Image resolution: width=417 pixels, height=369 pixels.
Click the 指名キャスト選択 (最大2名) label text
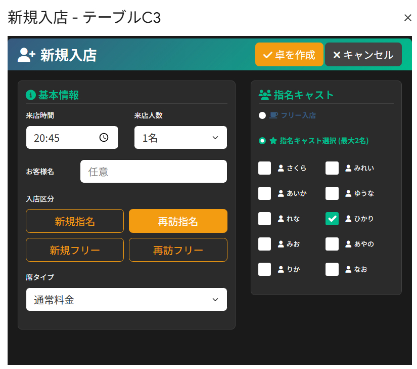tap(324, 141)
